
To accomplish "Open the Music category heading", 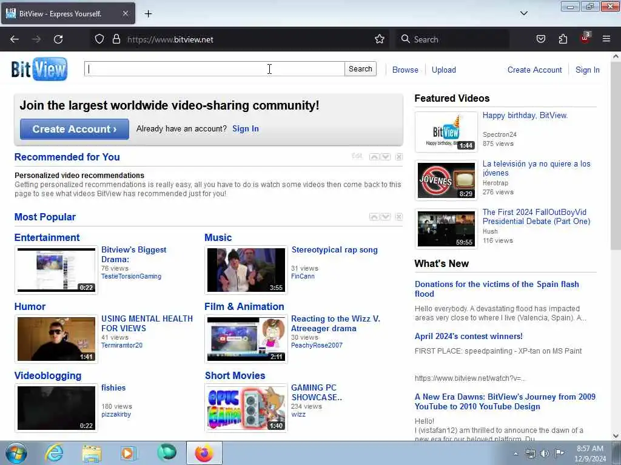I will click(x=218, y=237).
